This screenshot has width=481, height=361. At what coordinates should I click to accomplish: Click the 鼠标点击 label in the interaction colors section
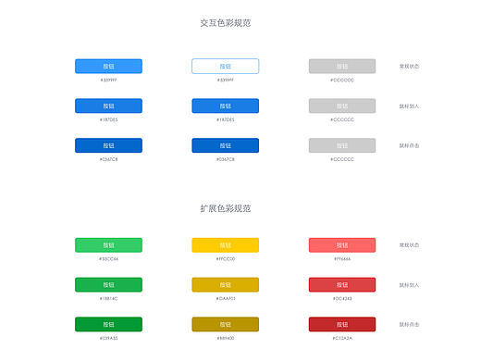point(409,145)
